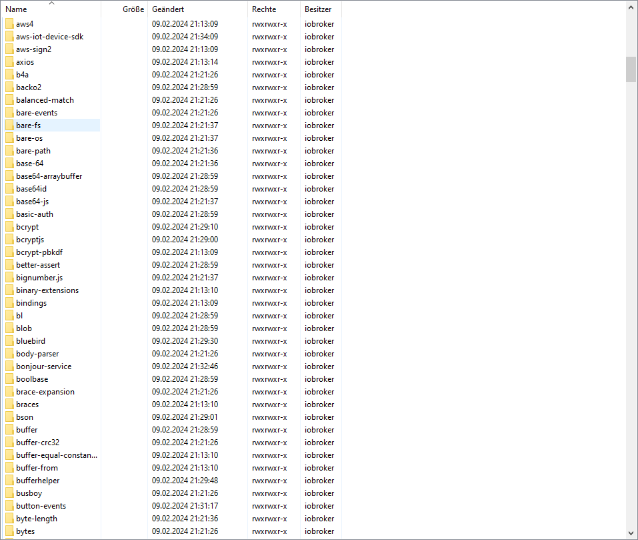This screenshot has width=638, height=540.
Task: Select the binary-extensions folder icon
Action: click(10, 290)
